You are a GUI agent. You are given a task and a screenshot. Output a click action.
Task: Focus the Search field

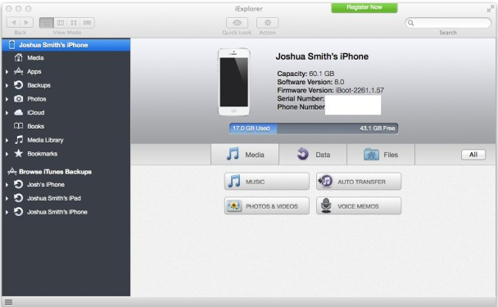point(448,23)
